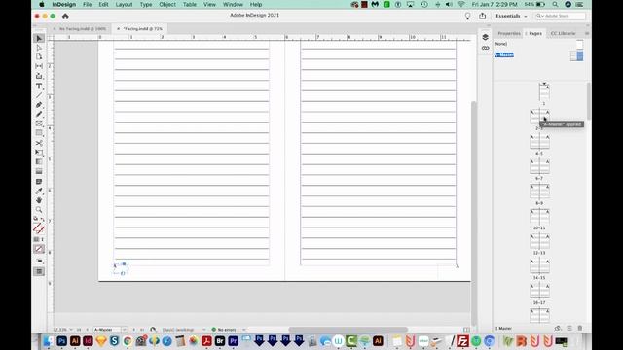
Task: Click the Home icon in title bar
Action: [x=65, y=17]
